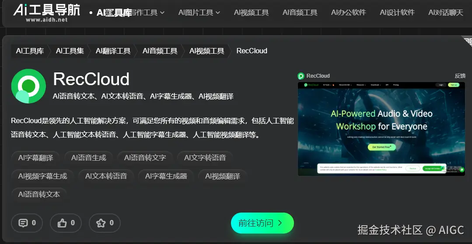Click the AI视频翻译 tag
This screenshot has width=472, height=244.
point(223,176)
